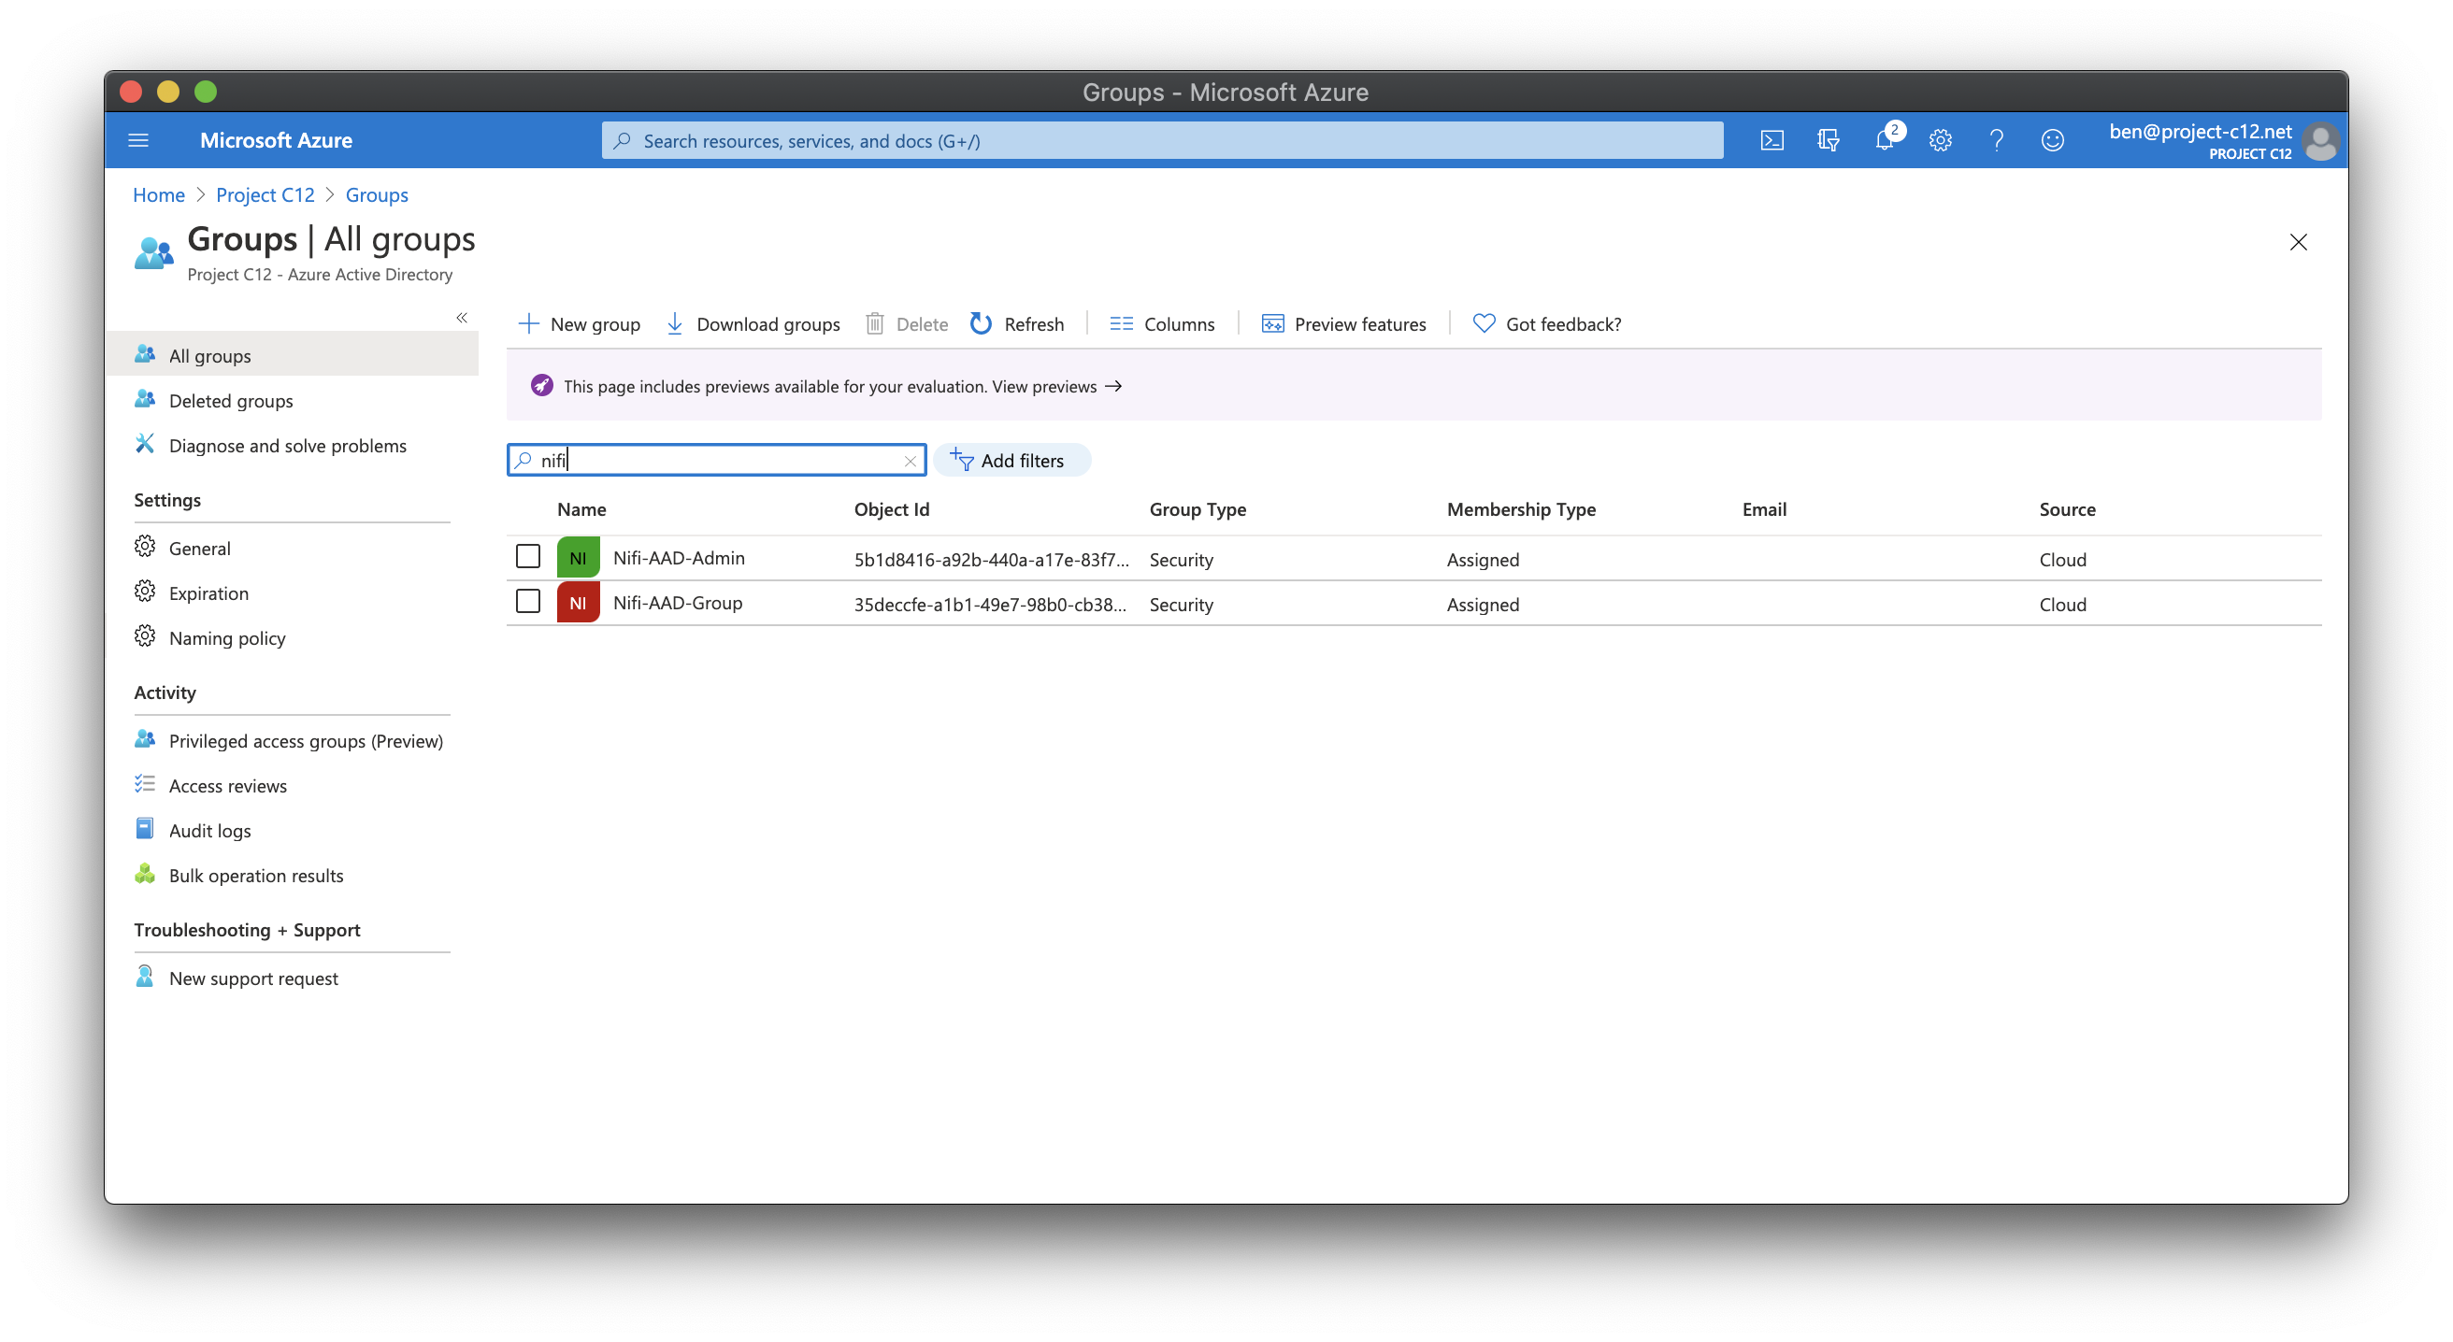Open Audit logs in sidebar
Image resolution: width=2453 pixels, height=1342 pixels.
pos(209,831)
